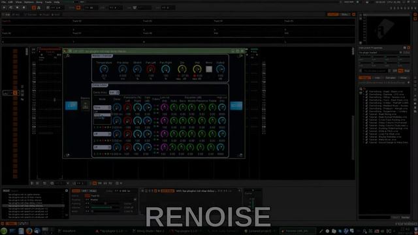Click the yellow Wet knob
This screenshot has width=418, height=235.
197,69
